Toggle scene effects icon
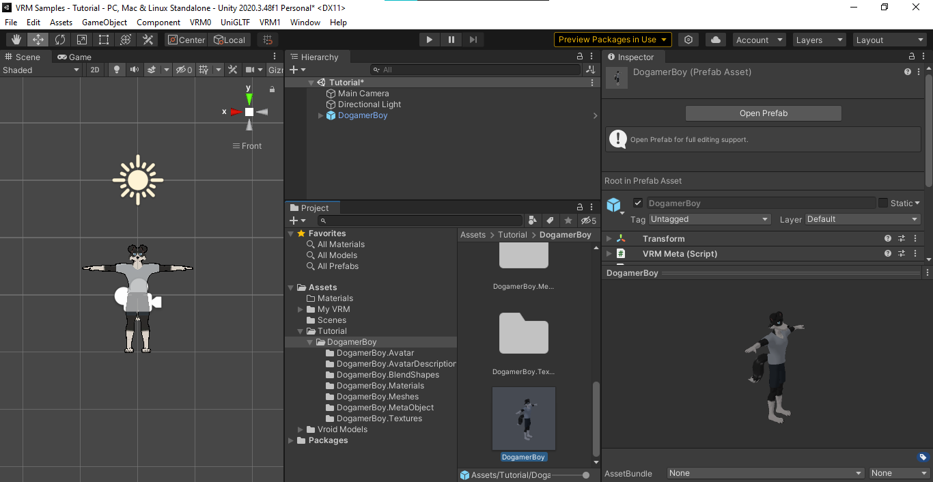 [152, 70]
